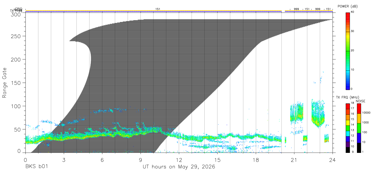Click the '0' tick on the power colorbar

352,89
